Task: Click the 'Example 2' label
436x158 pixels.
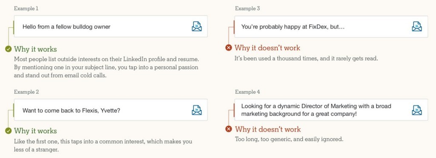Action: tap(26, 92)
